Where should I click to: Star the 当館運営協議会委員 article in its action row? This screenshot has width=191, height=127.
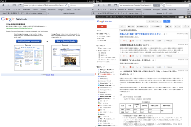pyautogui.click(x=121, y=56)
